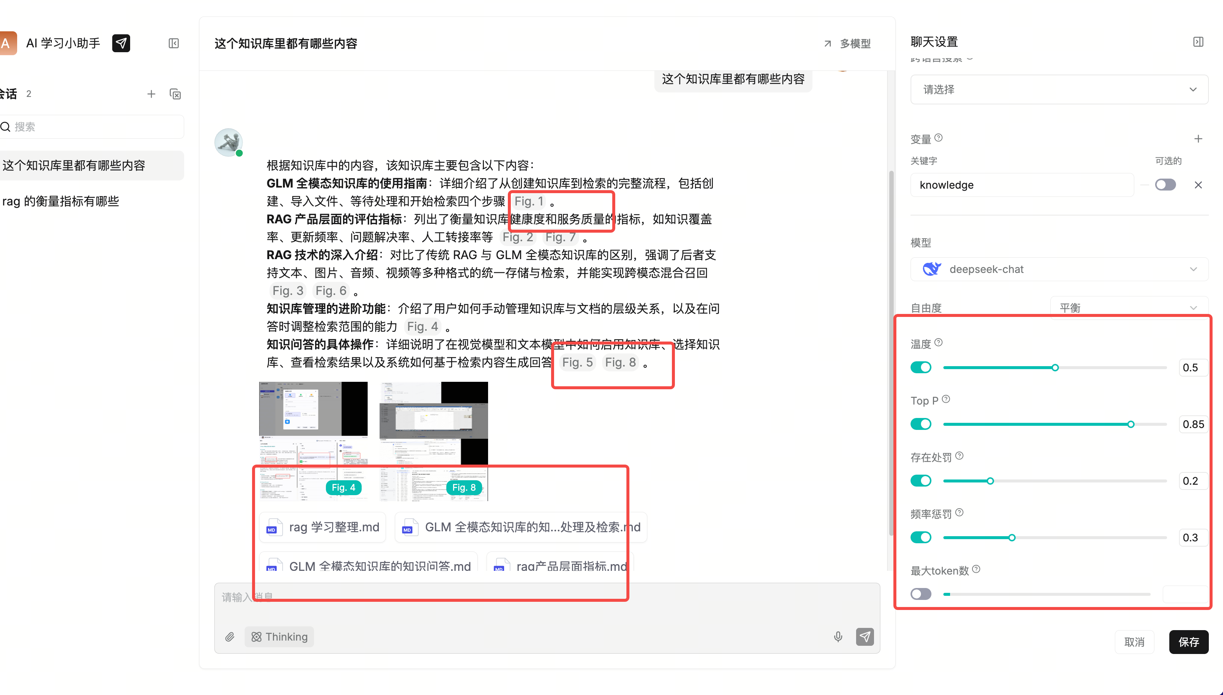
Task: Delete the knowledge variable row
Action: pyautogui.click(x=1198, y=185)
